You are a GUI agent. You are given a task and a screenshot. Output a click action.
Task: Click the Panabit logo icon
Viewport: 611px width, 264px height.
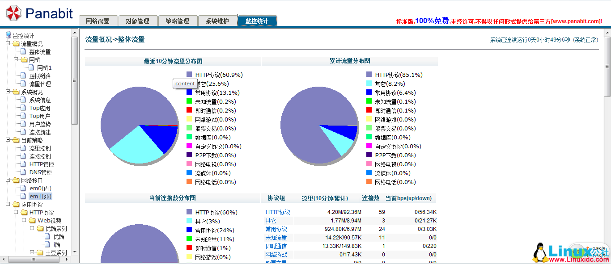[13, 13]
